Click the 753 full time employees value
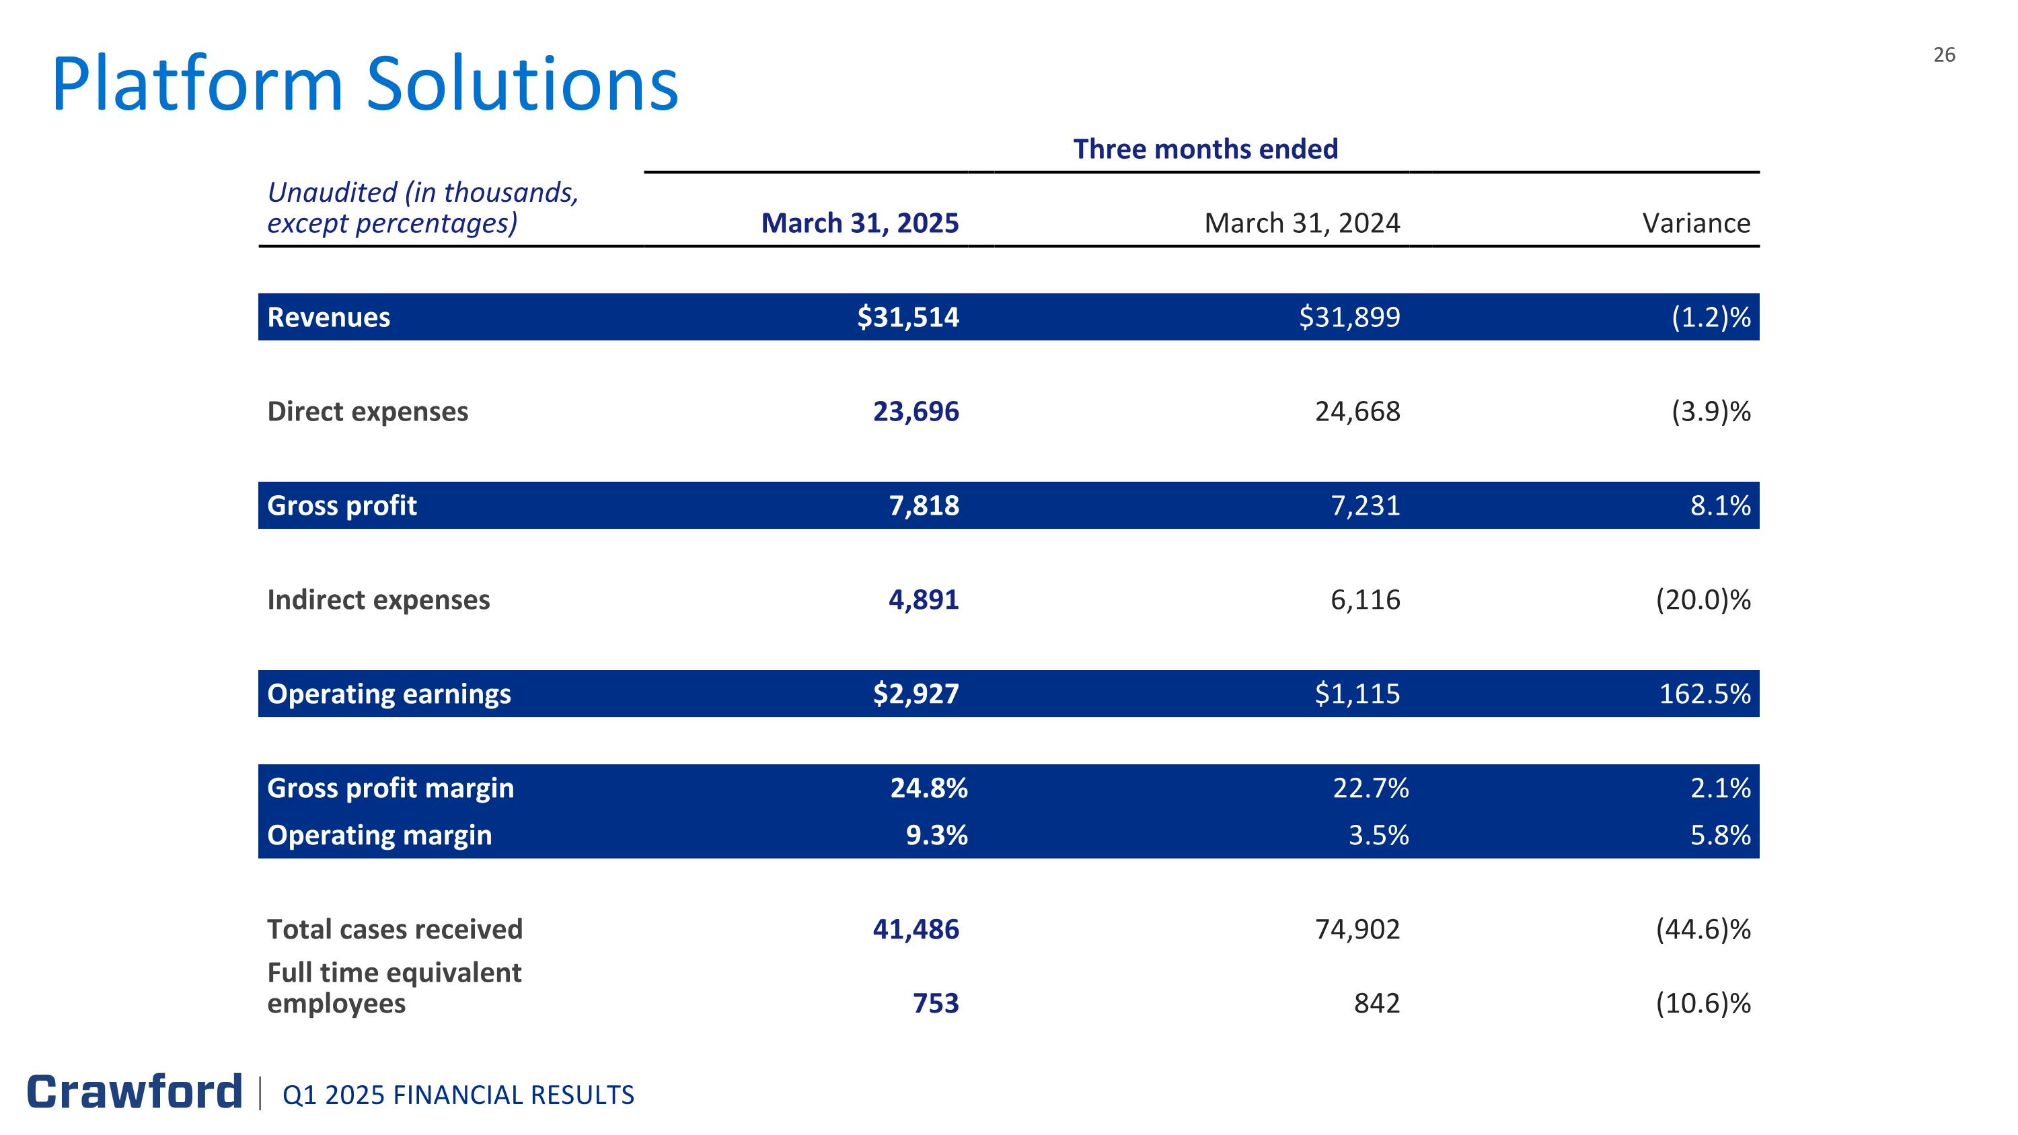This screenshot has height=1135, width=2018. [x=936, y=1002]
